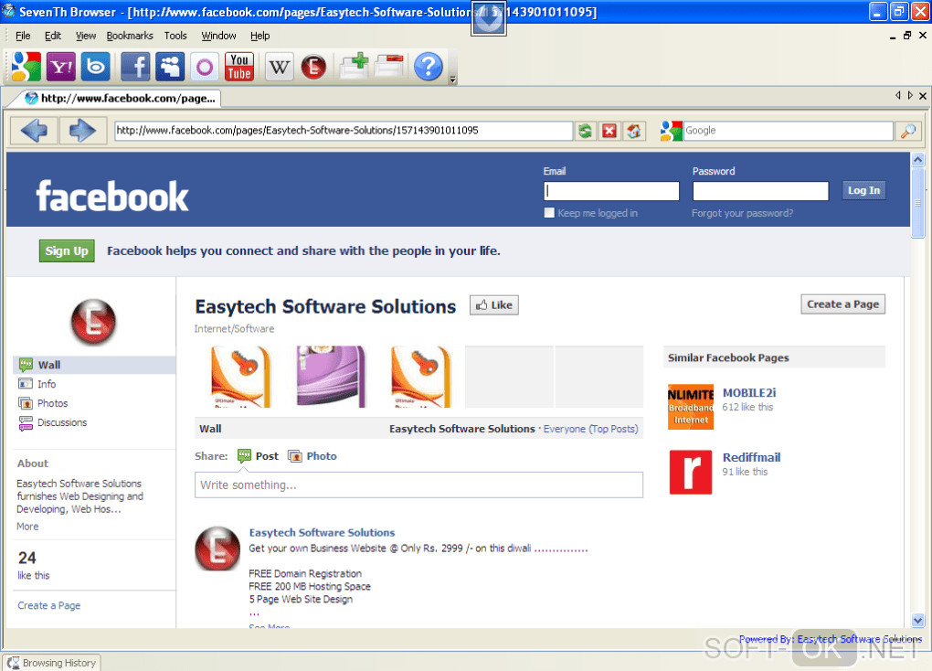Open MOBILE2i similar page link
This screenshot has width=932, height=671.
tap(749, 392)
